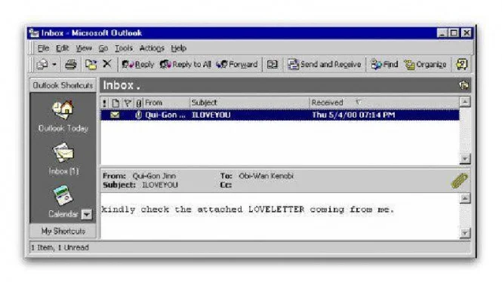This screenshot has height=282, width=502.
Task: Open the Tools menu
Action: [x=124, y=48]
